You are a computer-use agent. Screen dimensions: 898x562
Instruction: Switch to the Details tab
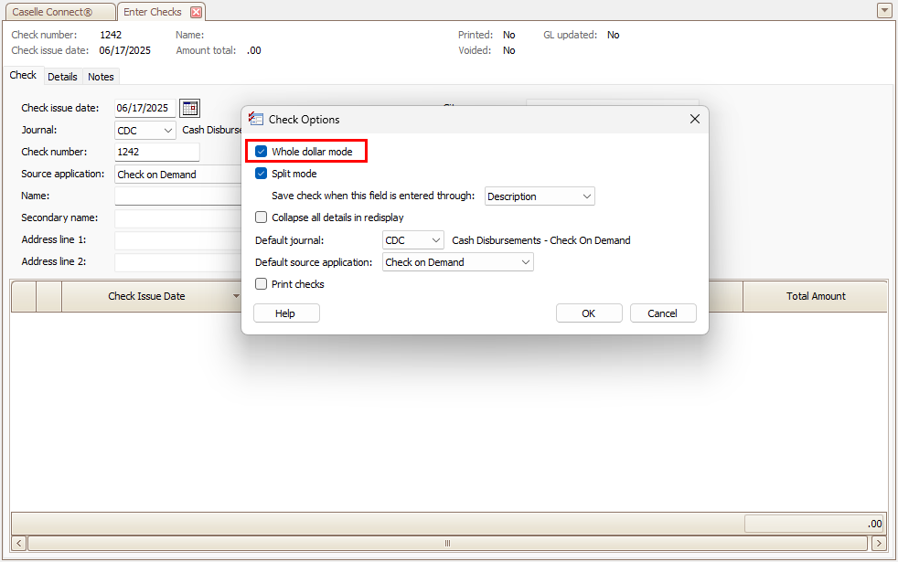62,77
